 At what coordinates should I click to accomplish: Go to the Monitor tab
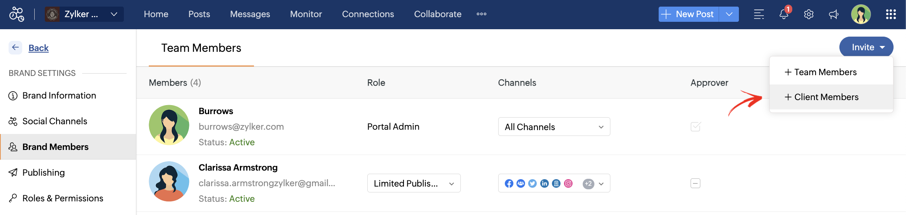[x=306, y=14]
